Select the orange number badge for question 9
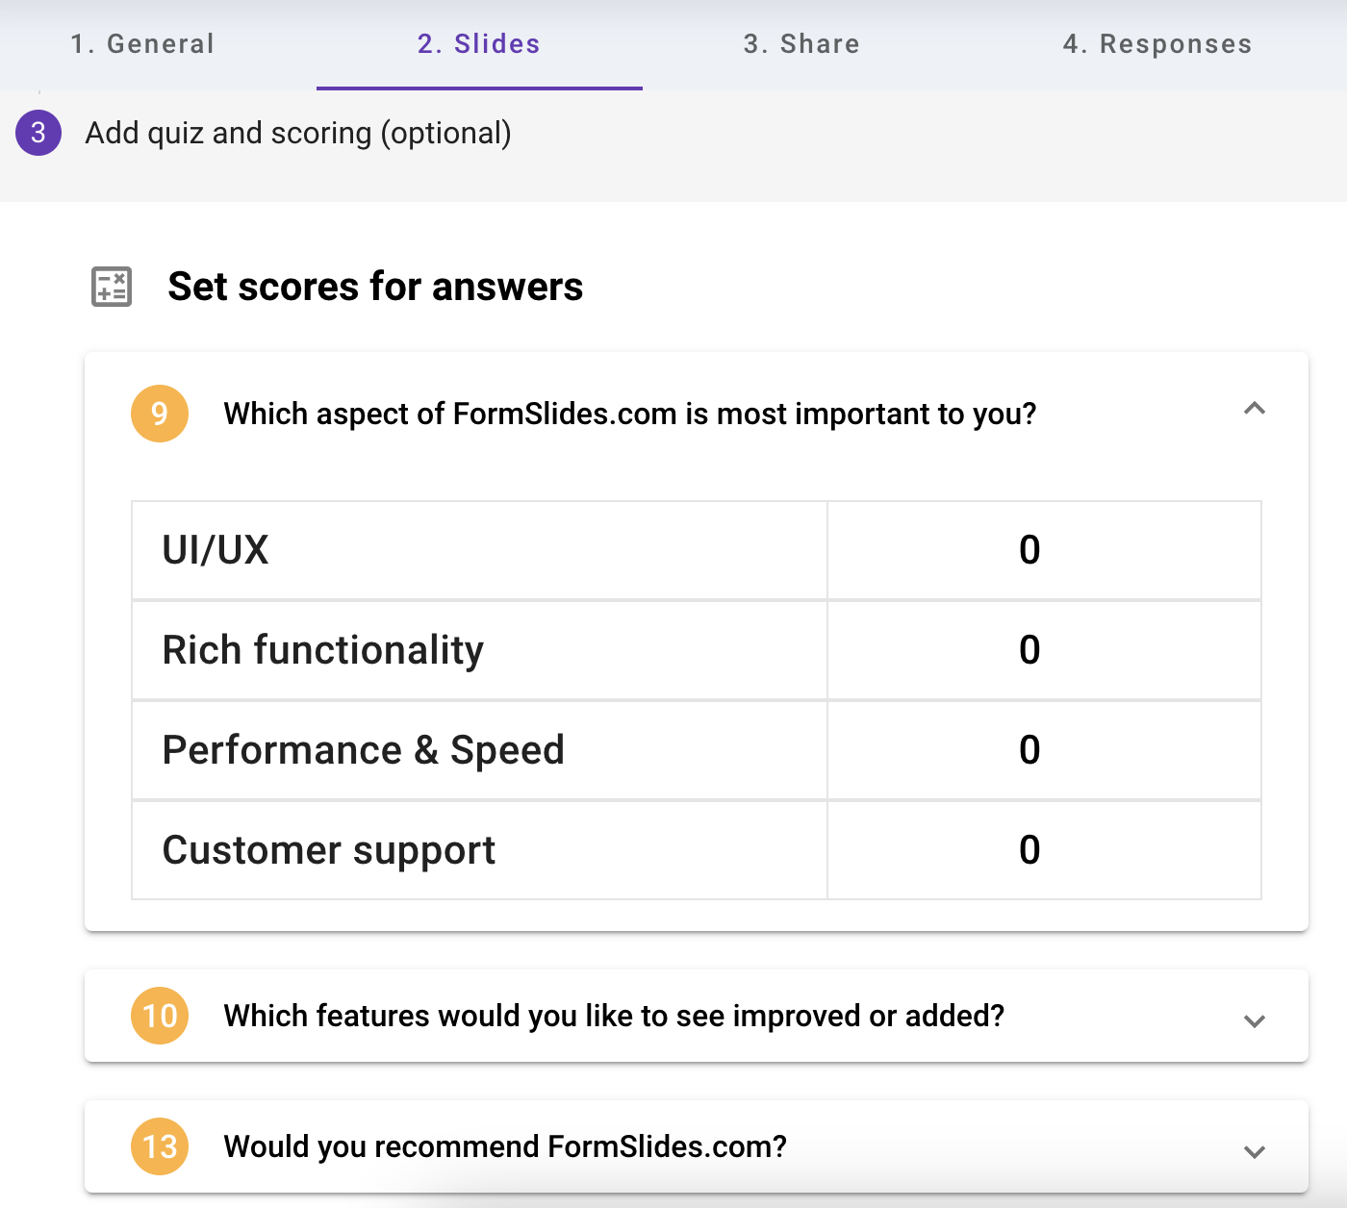1347x1208 pixels. point(159,414)
